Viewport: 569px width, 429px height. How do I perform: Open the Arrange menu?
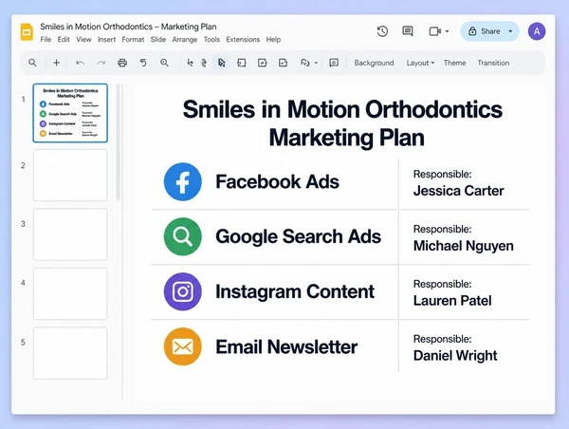(185, 39)
